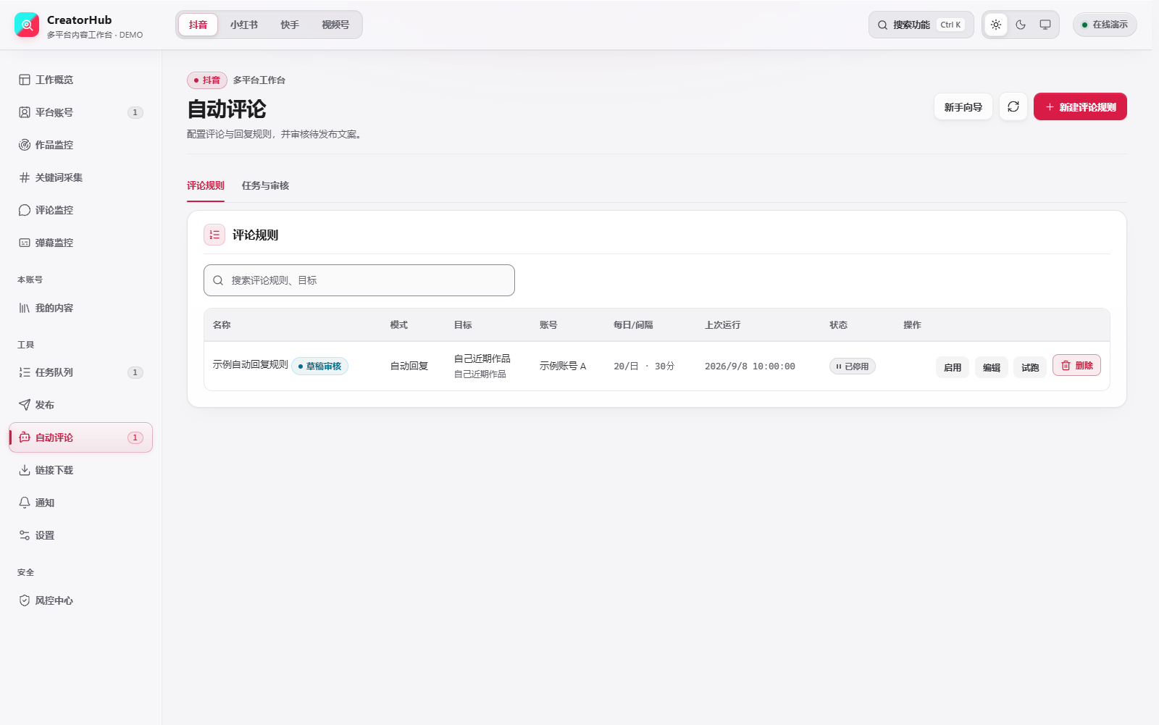Screen dimensions: 1159x725
Task: Select the 快手 platform tab
Action: pos(290,25)
